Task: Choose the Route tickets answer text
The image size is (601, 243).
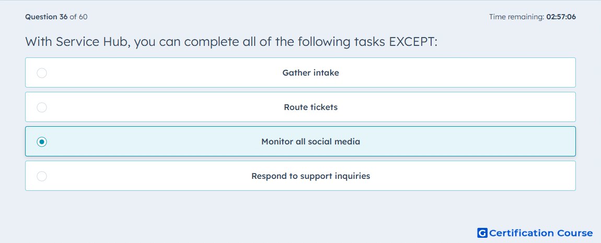Action: [310, 107]
